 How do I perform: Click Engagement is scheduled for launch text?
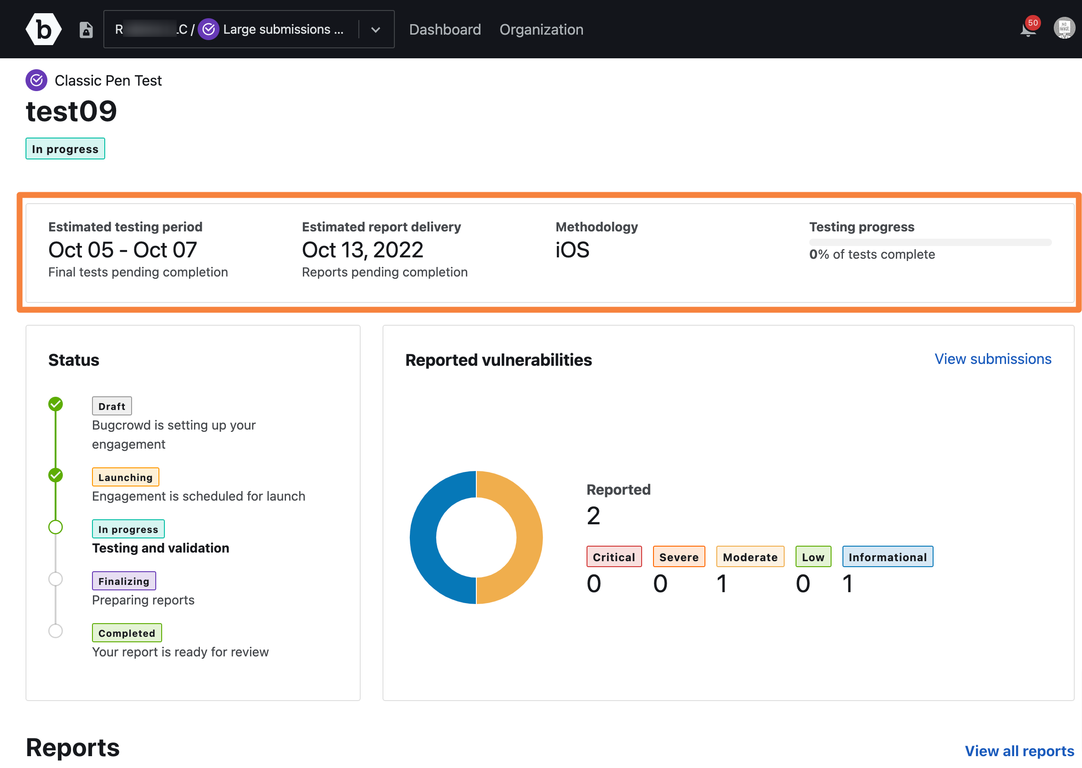click(x=199, y=496)
